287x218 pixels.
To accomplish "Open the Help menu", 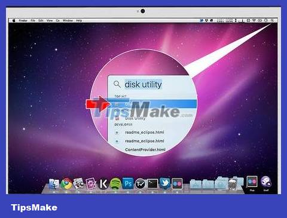I will point(79,20).
